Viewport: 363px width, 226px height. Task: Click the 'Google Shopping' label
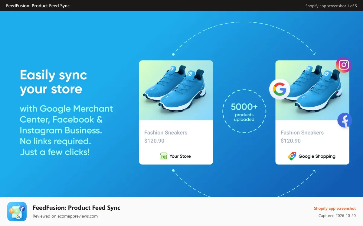[x=317, y=156]
